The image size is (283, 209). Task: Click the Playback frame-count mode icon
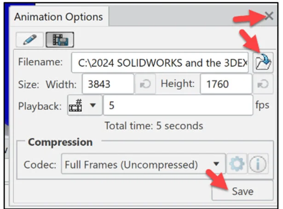76,106
